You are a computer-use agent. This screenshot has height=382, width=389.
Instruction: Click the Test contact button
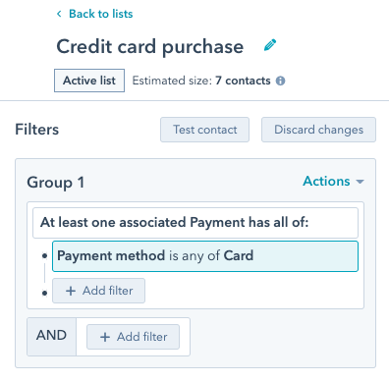pyautogui.click(x=204, y=130)
